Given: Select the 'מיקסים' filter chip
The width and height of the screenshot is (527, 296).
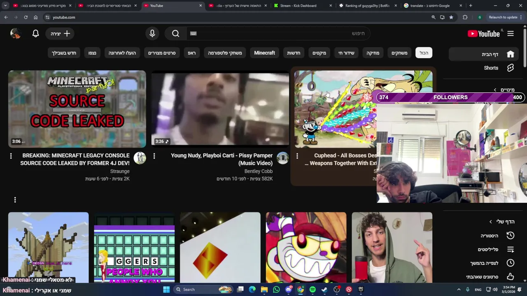Looking at the screenshot, I should 319,53.
